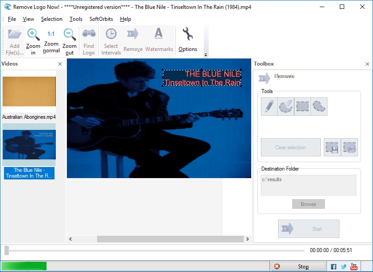The height and width of the screenshot is (272, 373).
Task: Open the SoftOrbits menu
Action: pos(101,19)
